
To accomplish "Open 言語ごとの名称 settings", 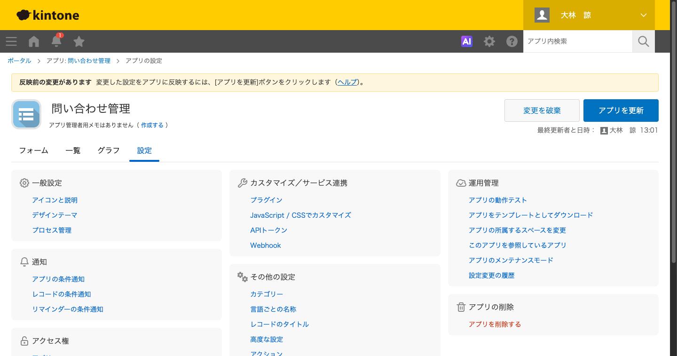I will pyautogui.click(x=273, y=309).
